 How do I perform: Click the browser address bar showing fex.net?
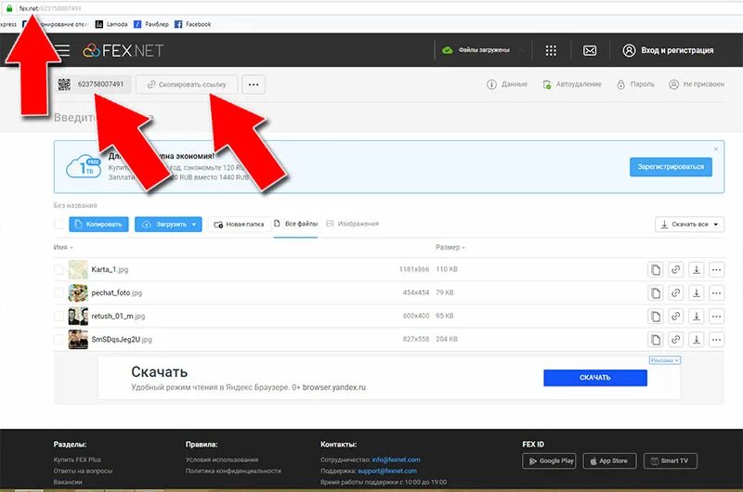(x=374, y=8)
